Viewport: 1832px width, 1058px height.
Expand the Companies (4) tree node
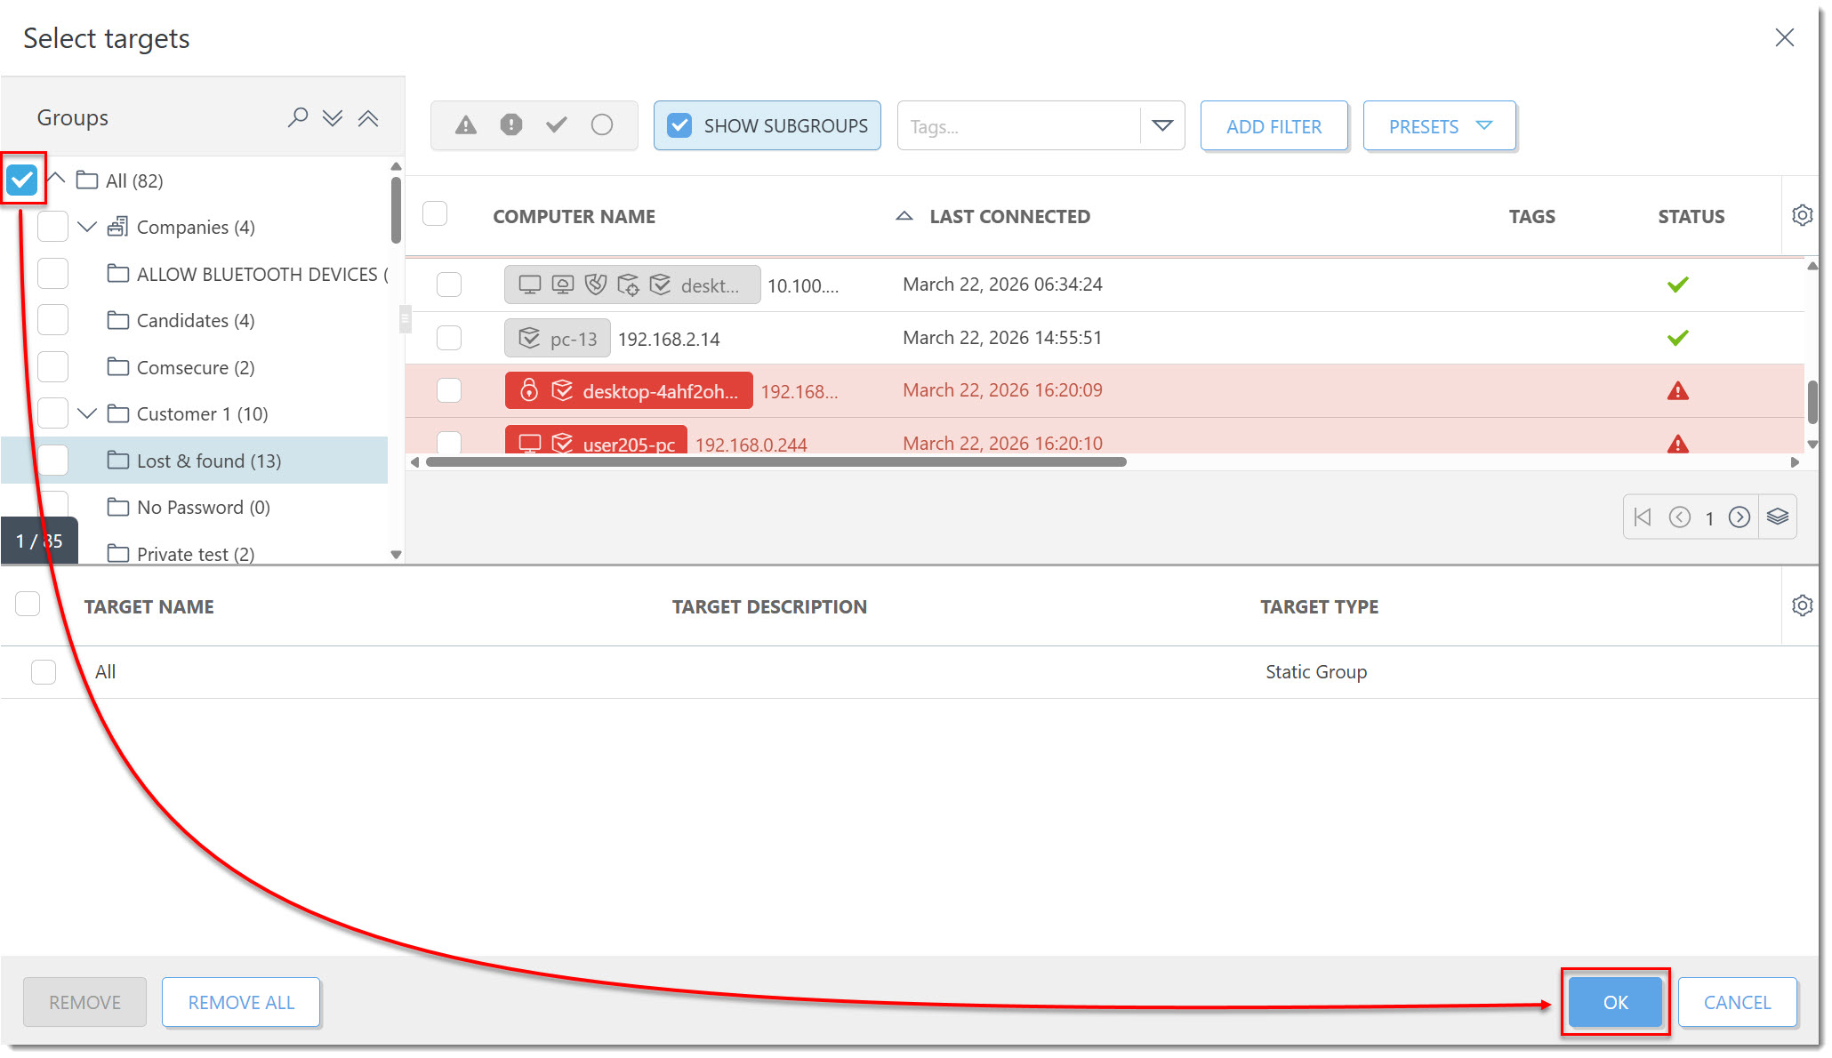pyautogui.click(x=87, y=227)
